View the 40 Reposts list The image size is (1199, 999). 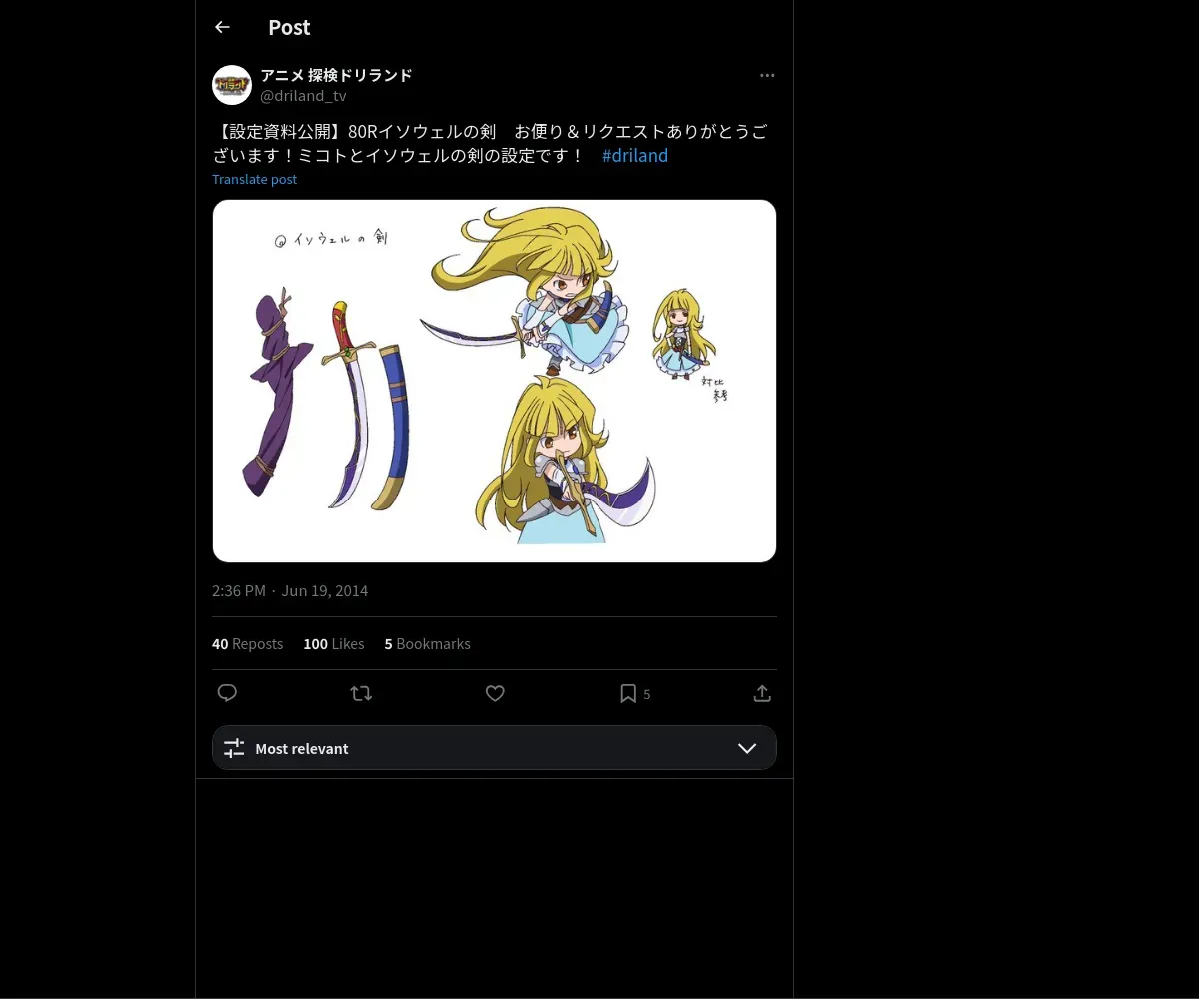pos(247,644)
